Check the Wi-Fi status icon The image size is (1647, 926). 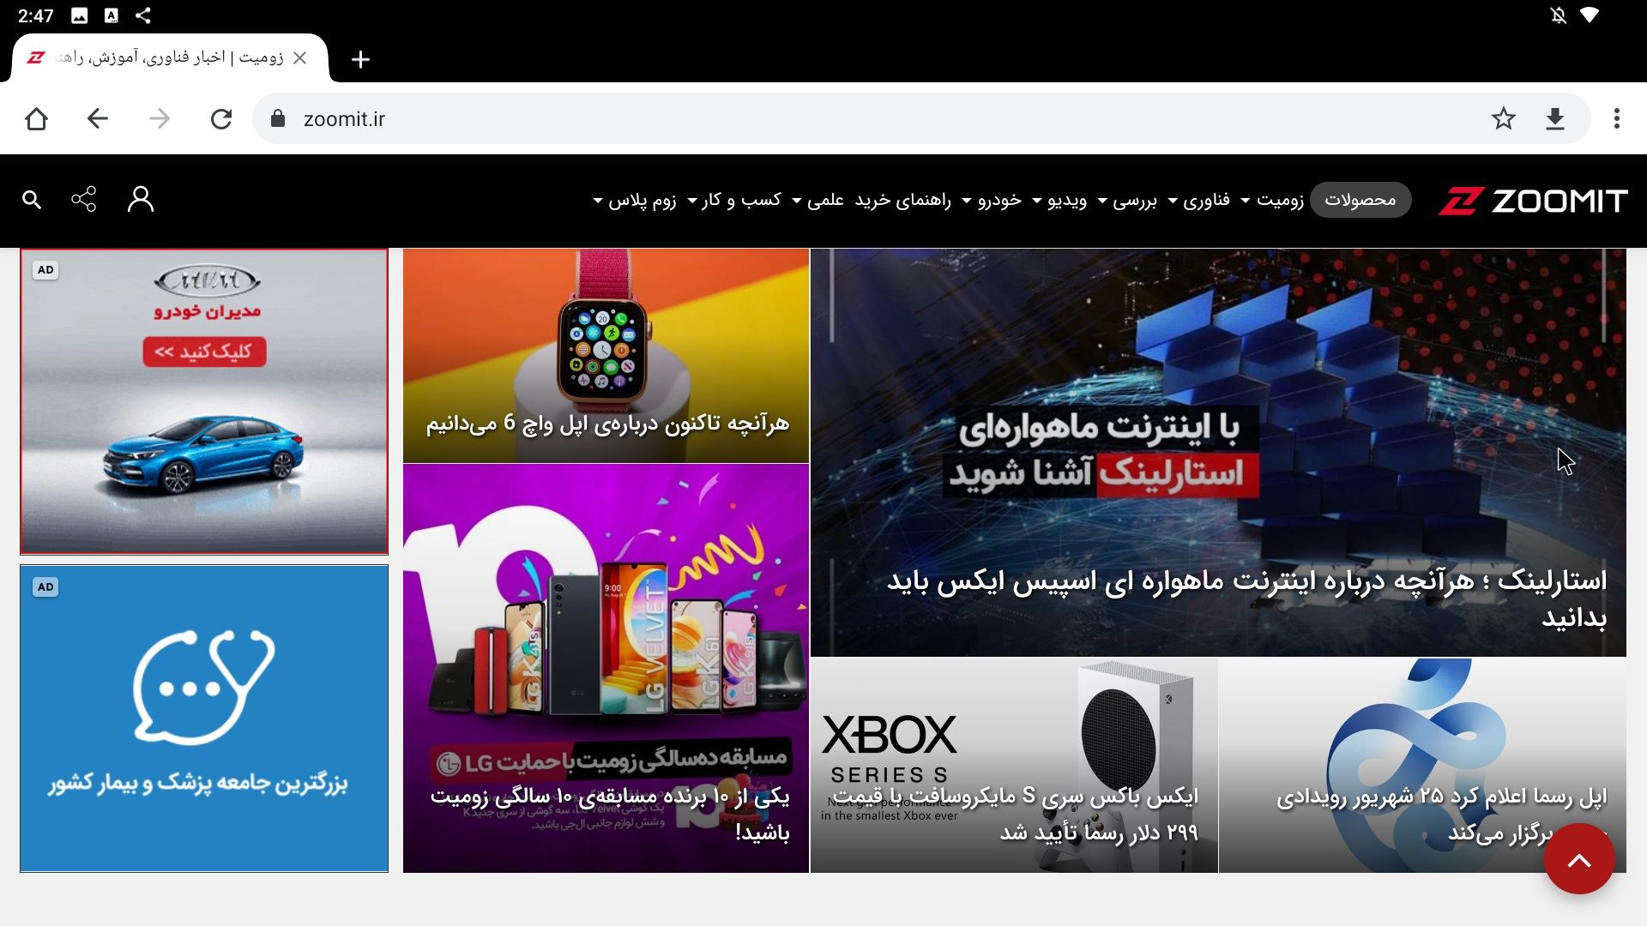(1590, 15)
